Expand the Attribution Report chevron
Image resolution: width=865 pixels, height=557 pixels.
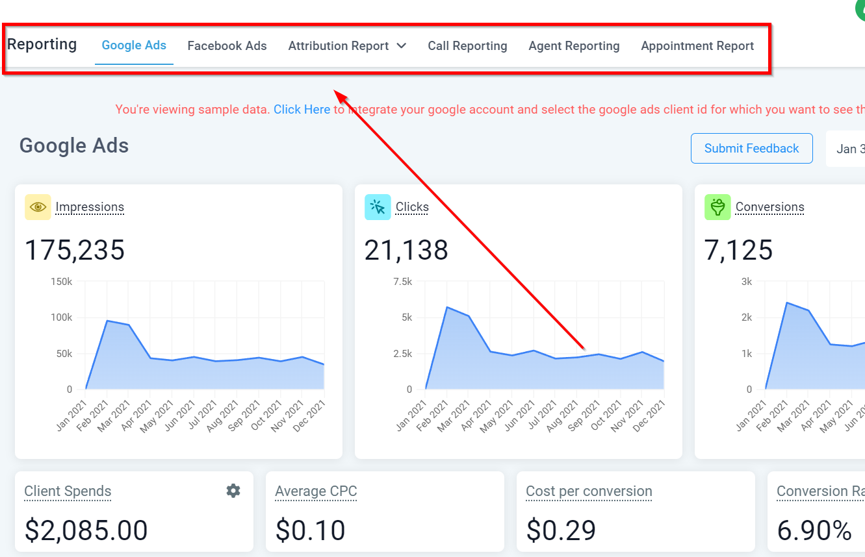[402, 45]
